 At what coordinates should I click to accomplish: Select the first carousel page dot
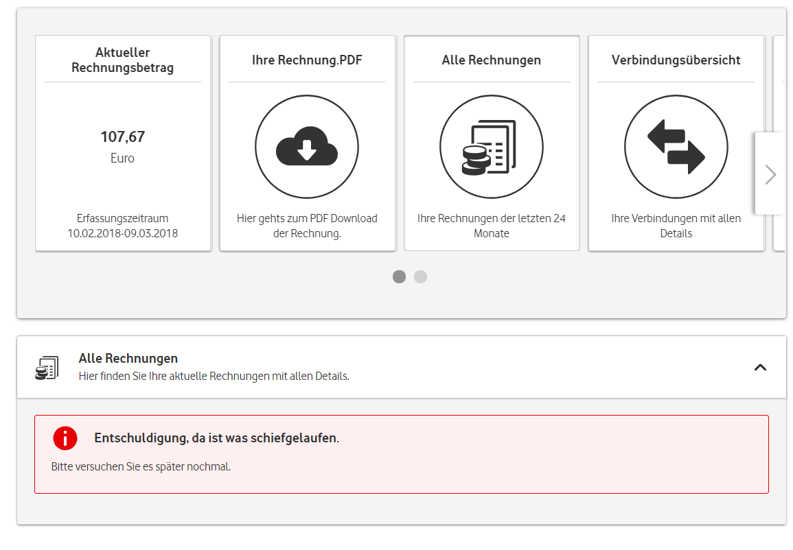(x=399, y=276)
